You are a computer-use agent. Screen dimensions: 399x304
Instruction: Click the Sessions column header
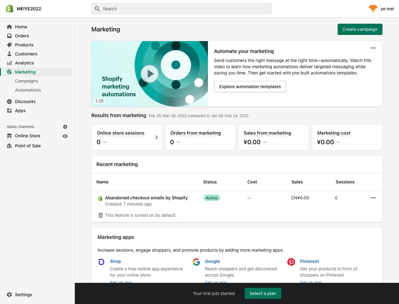point(345,182)
